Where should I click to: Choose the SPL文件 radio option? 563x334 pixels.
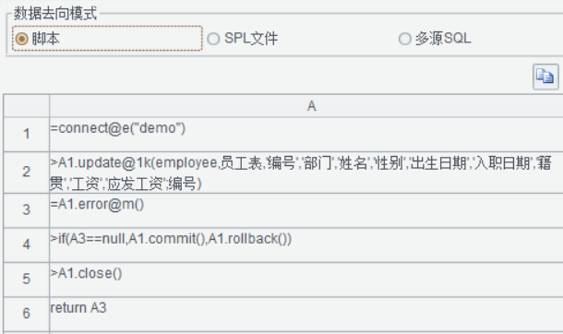coord(213,39)
